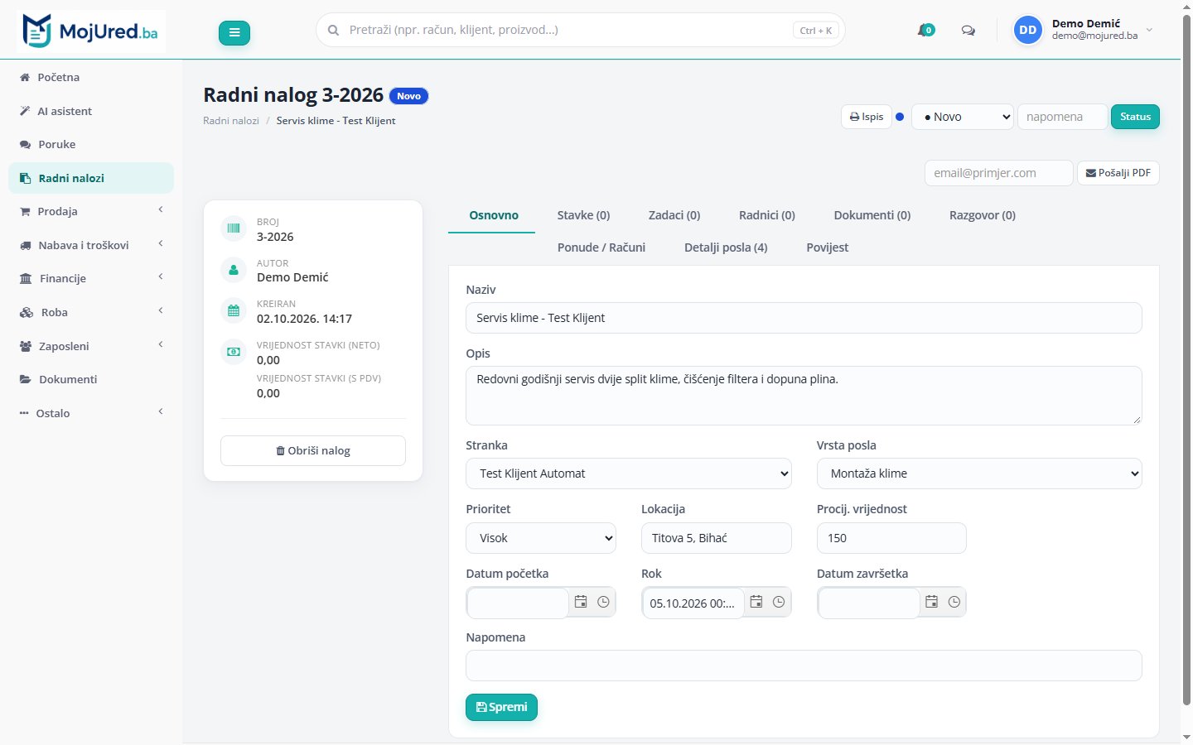Screen dimensions: 1193x745
Task: Click the email@primjer.com input field
Action: coord(998,173)
